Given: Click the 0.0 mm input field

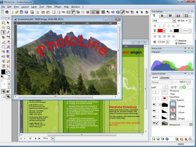Looking at the screenshot, I should (x=162, y=42).
